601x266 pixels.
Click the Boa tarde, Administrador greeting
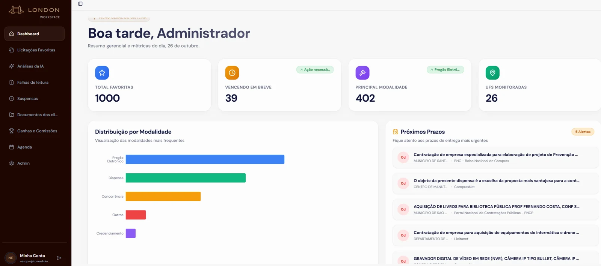point(169,33)
